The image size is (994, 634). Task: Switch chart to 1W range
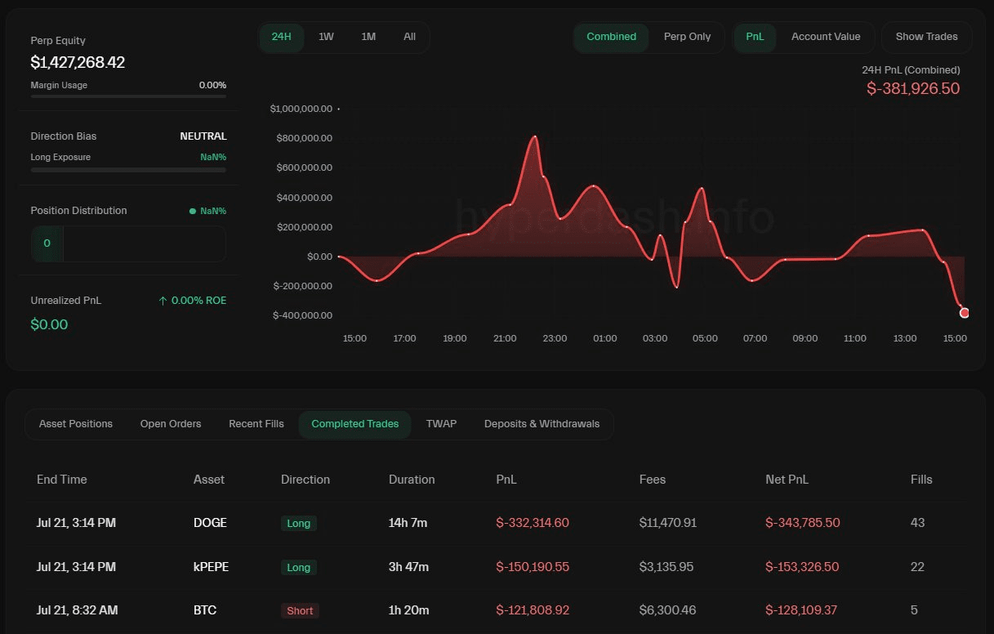coord(326,37)
